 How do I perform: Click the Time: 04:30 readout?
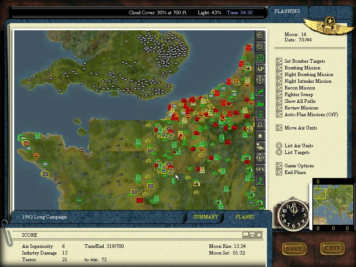click(240, 12)
